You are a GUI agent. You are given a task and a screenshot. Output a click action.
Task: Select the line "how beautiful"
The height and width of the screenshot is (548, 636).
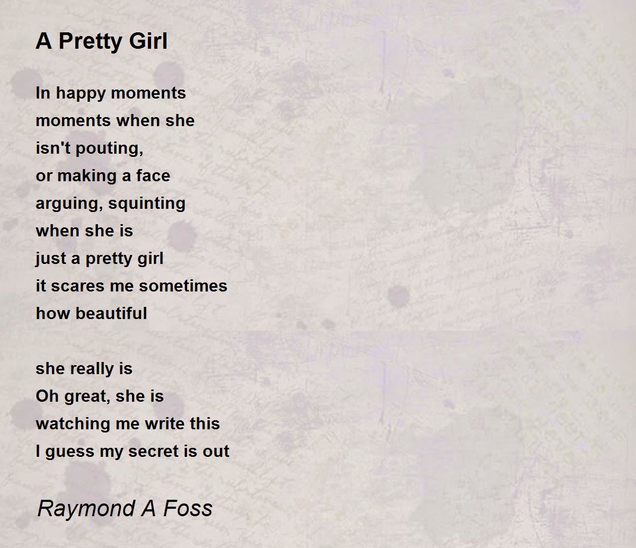point(91,313)
